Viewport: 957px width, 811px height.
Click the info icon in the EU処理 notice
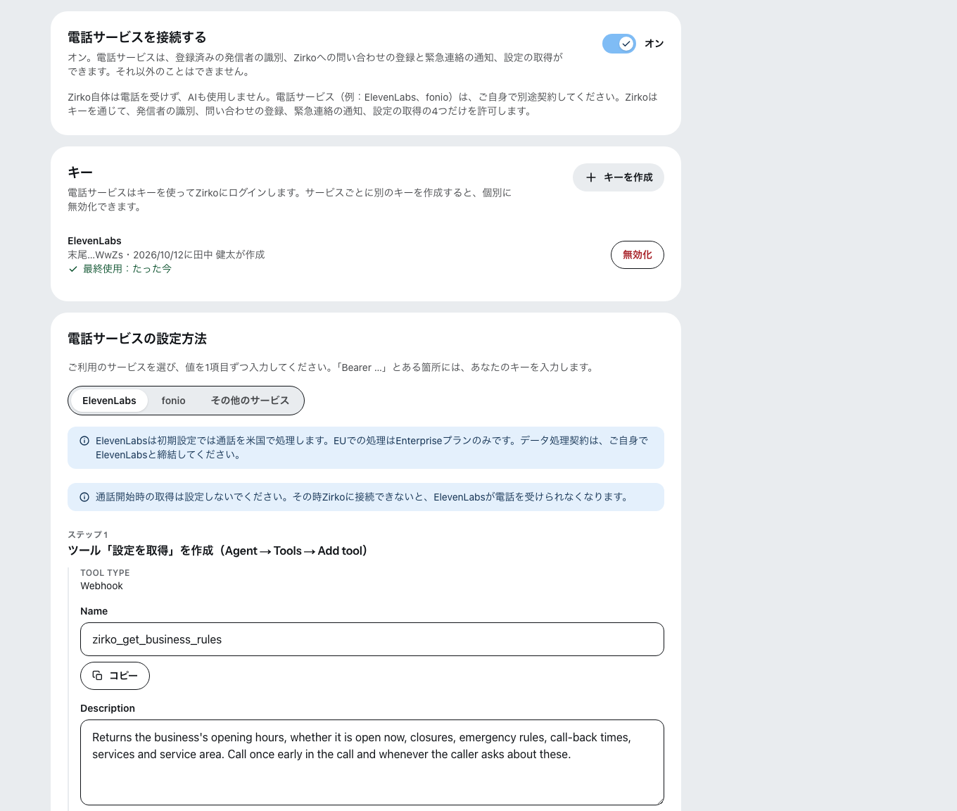84,441
